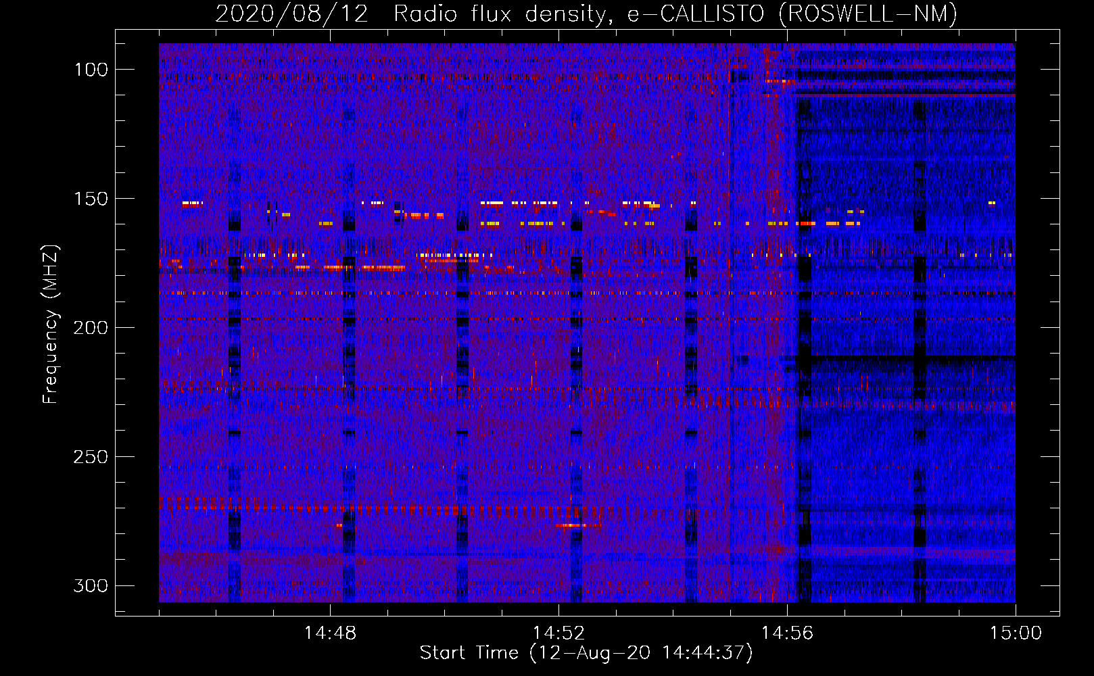Select the '300' frequency axis label
The image size is (1094, 676).
[91, 585]
